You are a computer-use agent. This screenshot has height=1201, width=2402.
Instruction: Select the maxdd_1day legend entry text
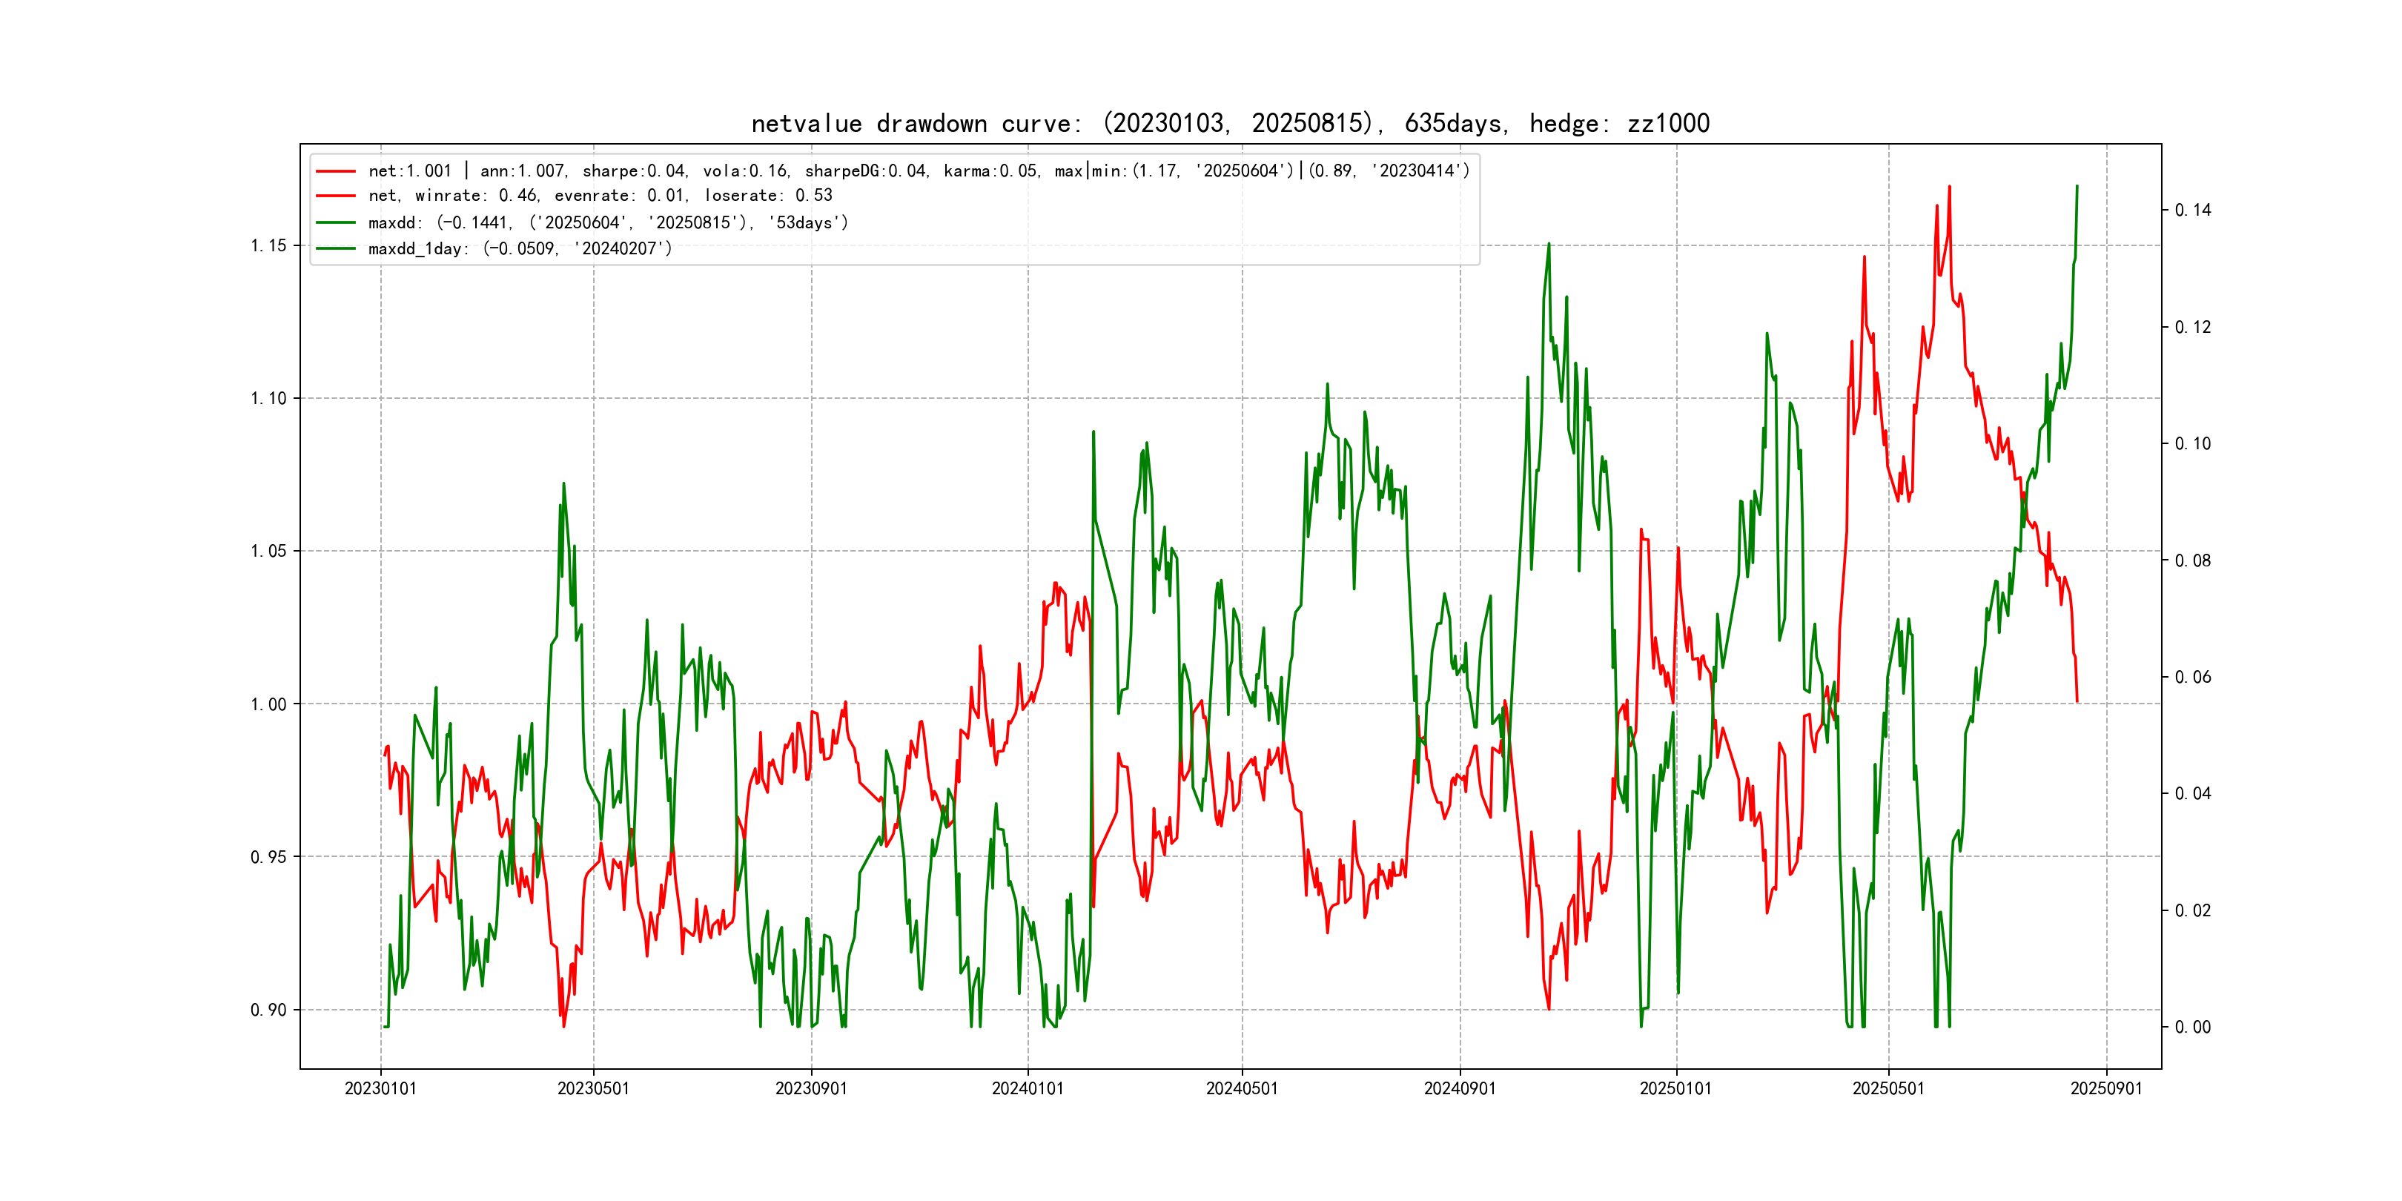520,249
